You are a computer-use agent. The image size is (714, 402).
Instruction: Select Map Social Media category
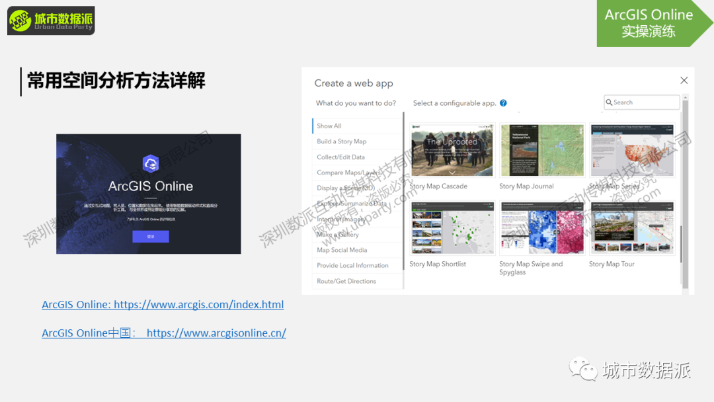[x=358, y=250]
